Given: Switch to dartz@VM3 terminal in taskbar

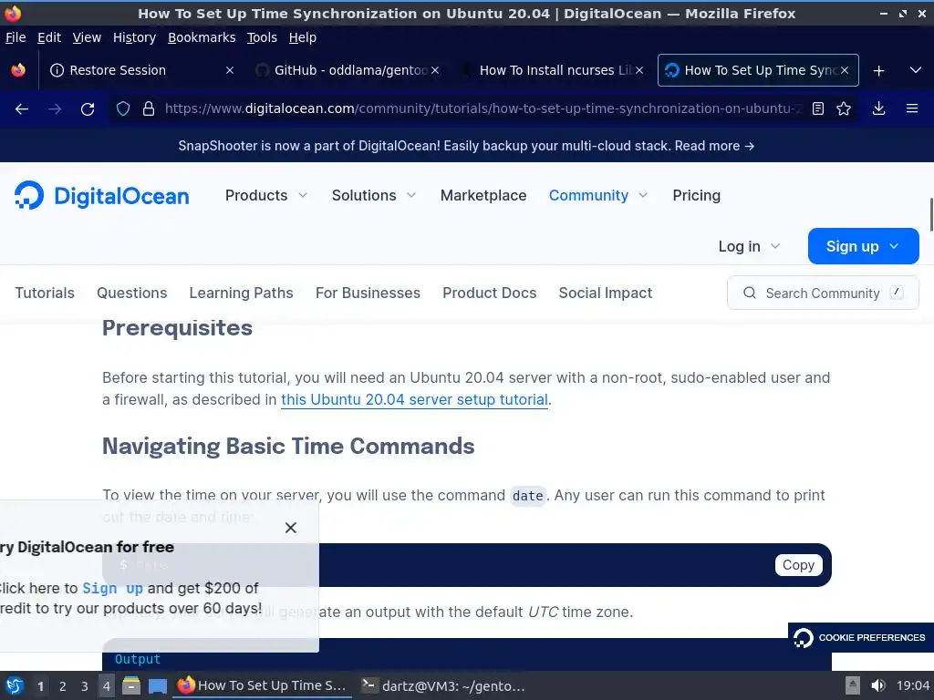Looking at the screenshot, I should pyautogui.click(x=444, y=685).
